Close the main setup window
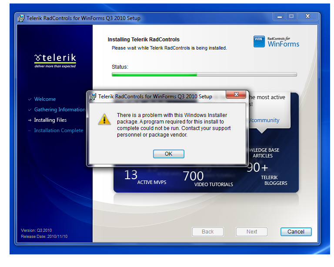 click(x=307, y=17)
